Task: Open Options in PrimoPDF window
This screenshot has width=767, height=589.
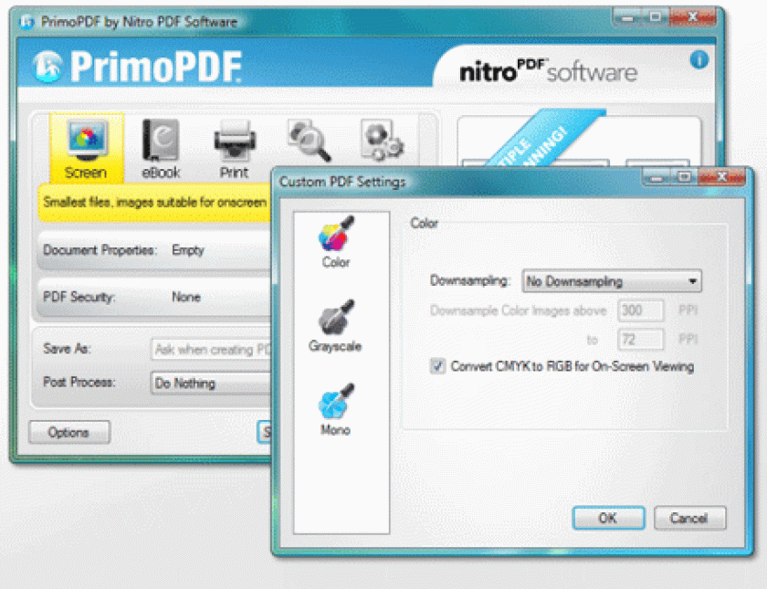Action: click(x=69, y=433)
